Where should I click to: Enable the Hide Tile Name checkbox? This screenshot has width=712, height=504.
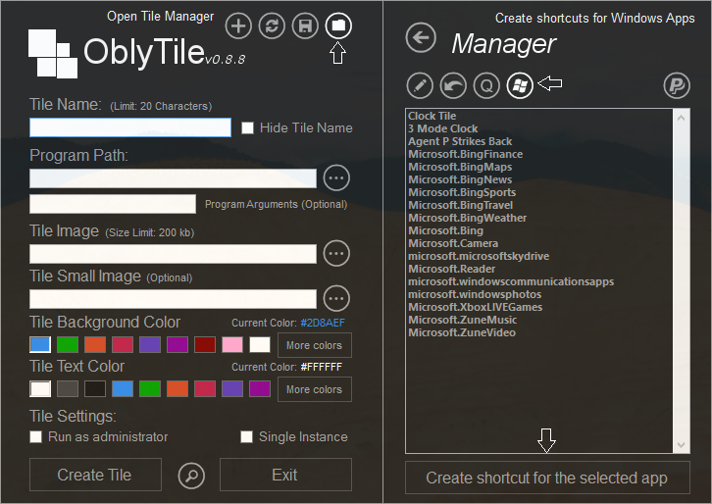click(x=248, y=127)
